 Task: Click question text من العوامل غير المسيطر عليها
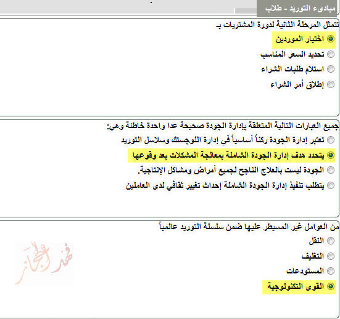coord(249,227)
